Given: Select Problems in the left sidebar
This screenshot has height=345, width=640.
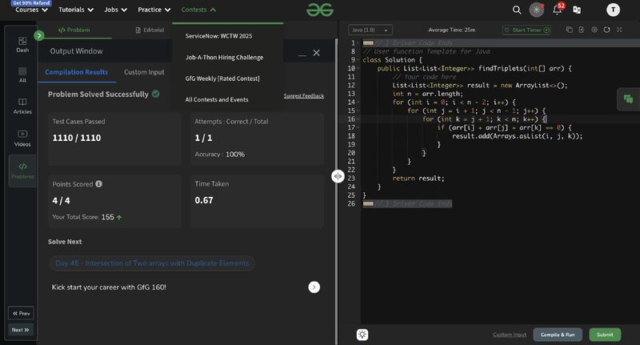Looking at the screenshot, I should pos(22,170).
